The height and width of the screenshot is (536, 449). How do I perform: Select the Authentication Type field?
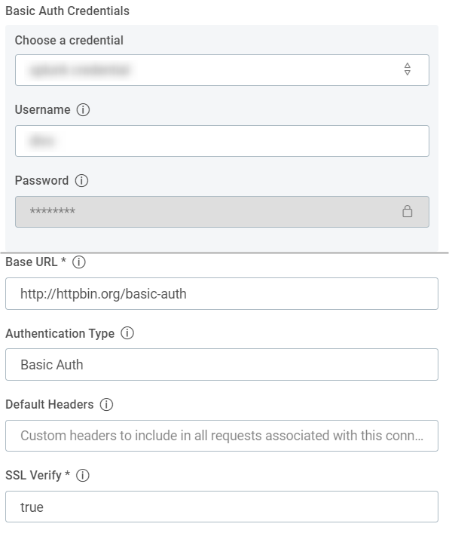click(221, 364)
